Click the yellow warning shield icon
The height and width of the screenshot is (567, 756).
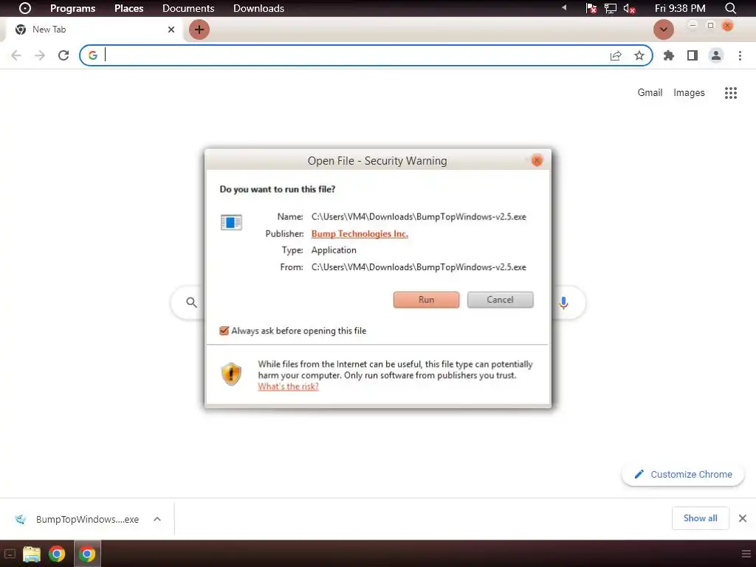tap(231, 374)
